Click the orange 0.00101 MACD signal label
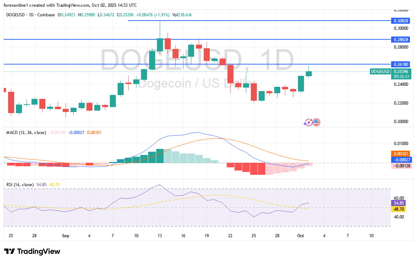The width and height of the screenshot is (417, 262). (x=401, y=154)
